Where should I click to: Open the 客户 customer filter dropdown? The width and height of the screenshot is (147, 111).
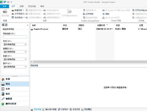25,67
